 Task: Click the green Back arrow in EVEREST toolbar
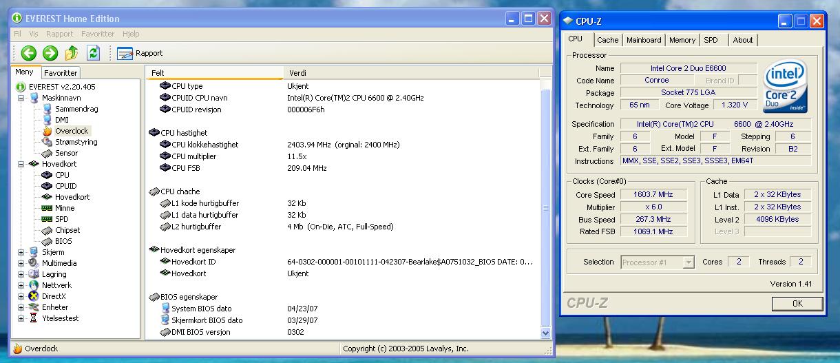click(28, 53)
